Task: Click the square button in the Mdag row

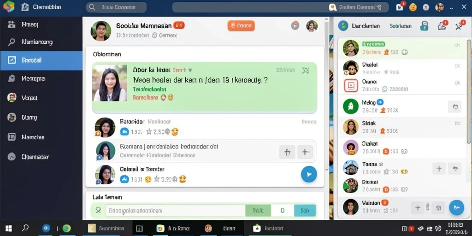Action: point(454,106)
